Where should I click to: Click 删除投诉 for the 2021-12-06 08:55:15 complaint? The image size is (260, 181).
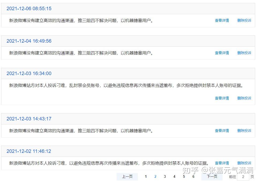(244, 20)
